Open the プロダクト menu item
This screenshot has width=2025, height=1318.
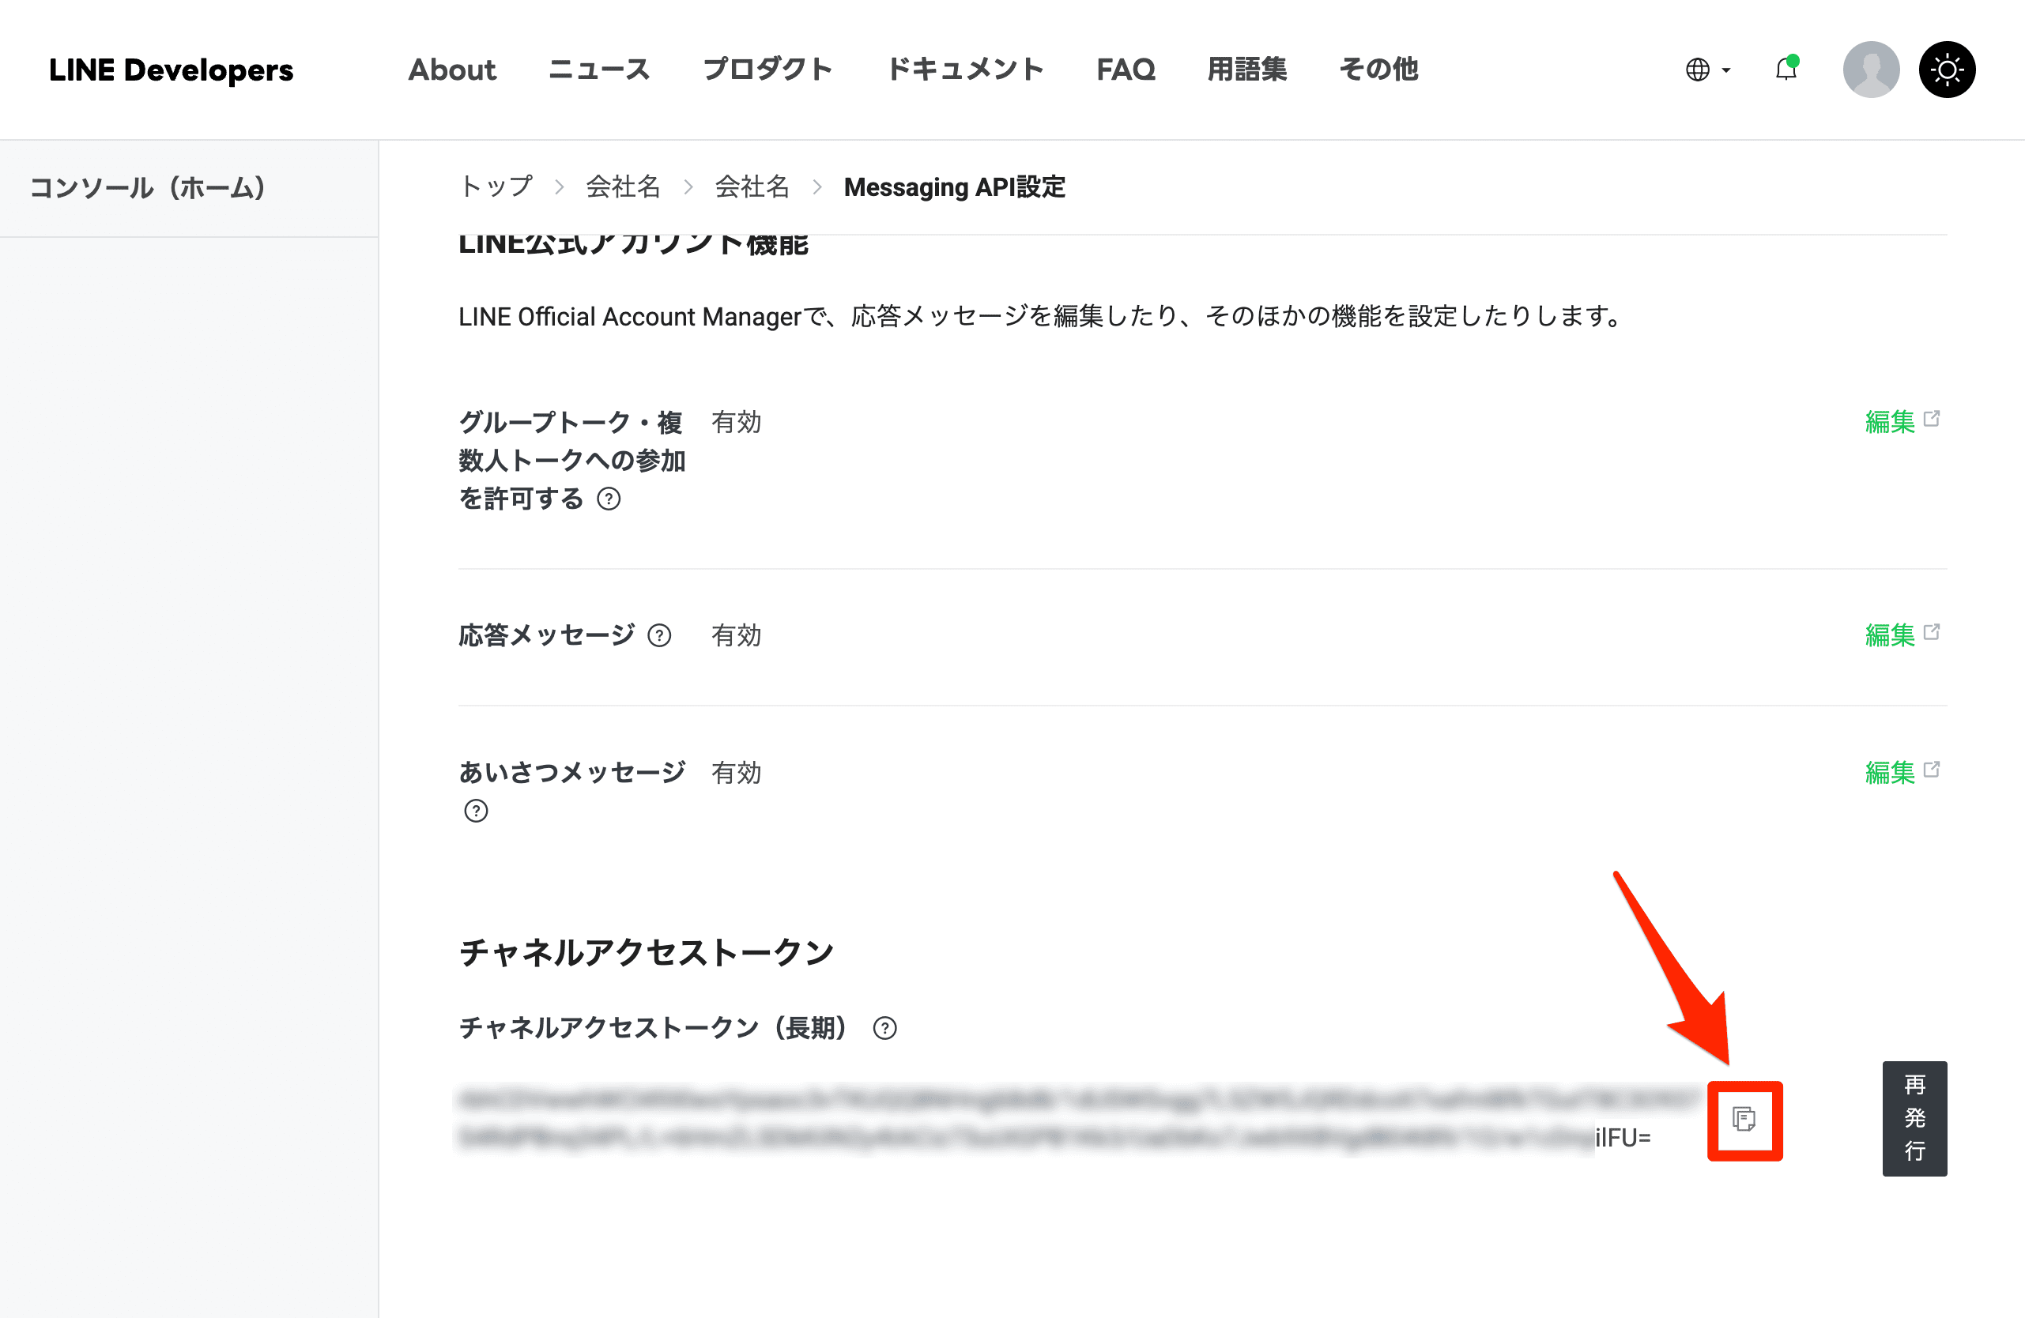(x=767, y=70)
